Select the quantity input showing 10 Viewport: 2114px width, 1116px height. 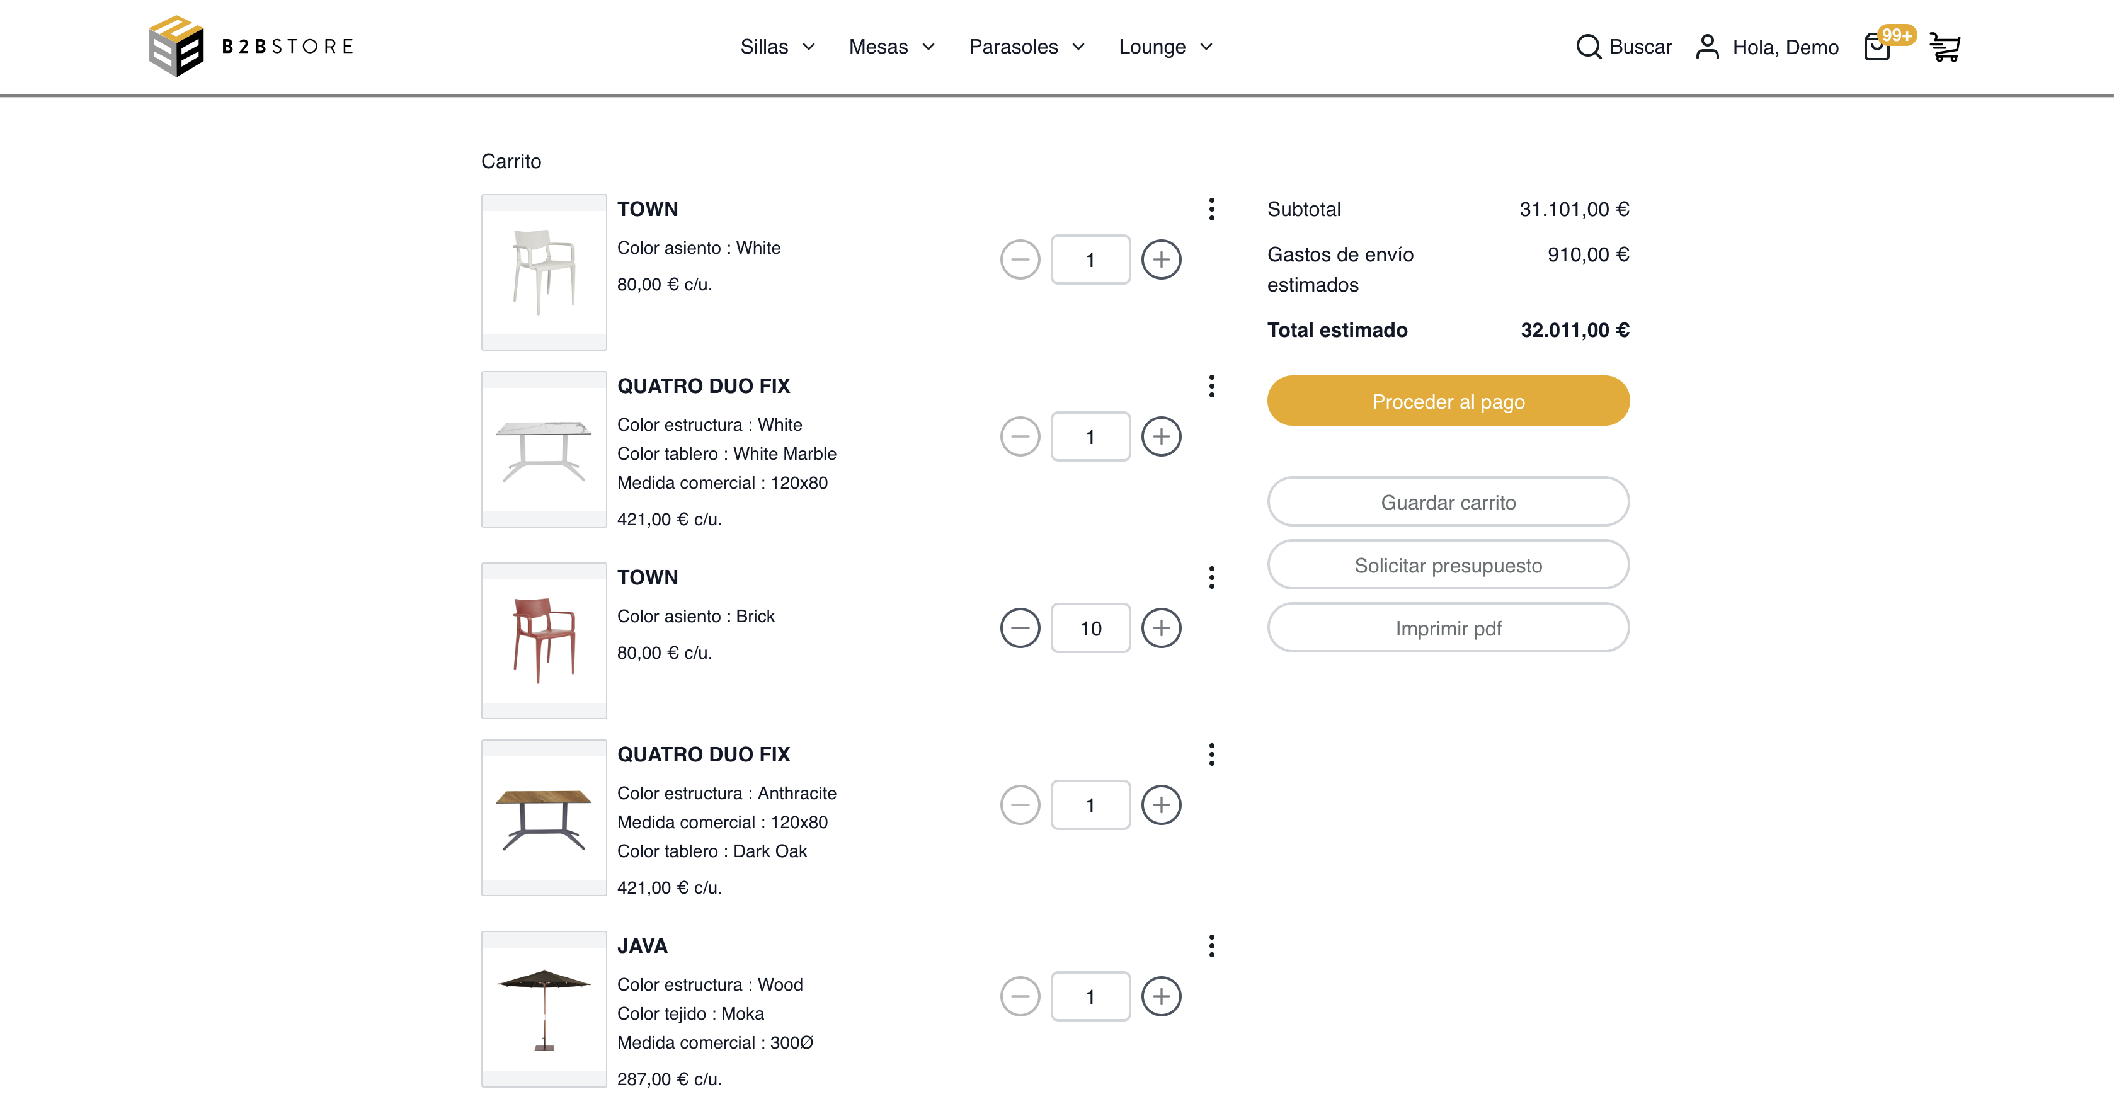tap(1090, 627)
